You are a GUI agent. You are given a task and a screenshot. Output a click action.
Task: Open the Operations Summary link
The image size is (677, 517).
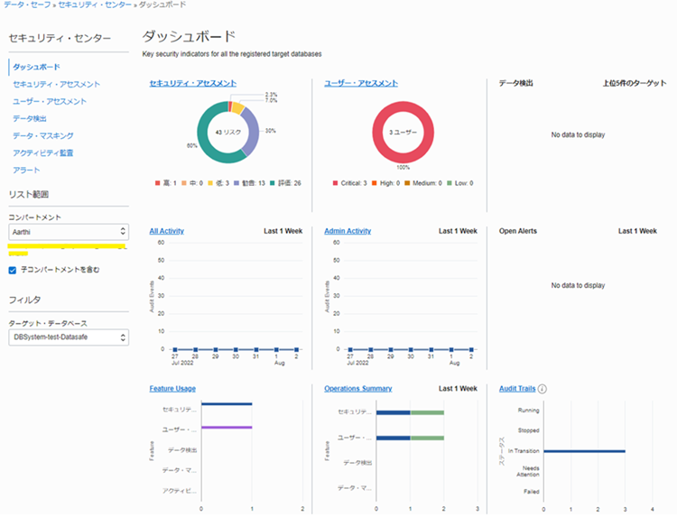coord(357,389)
